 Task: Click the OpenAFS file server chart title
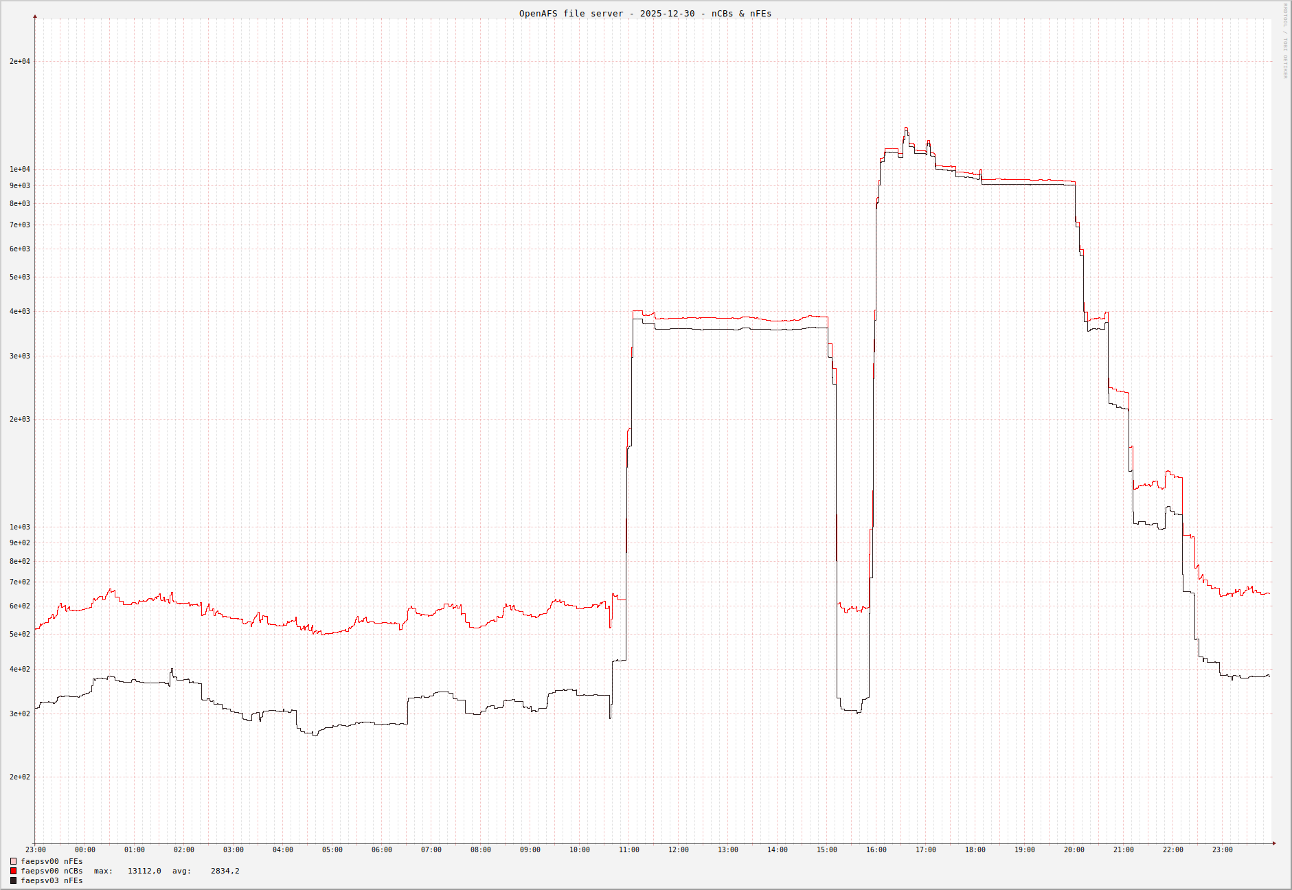[x=645, y=14]
